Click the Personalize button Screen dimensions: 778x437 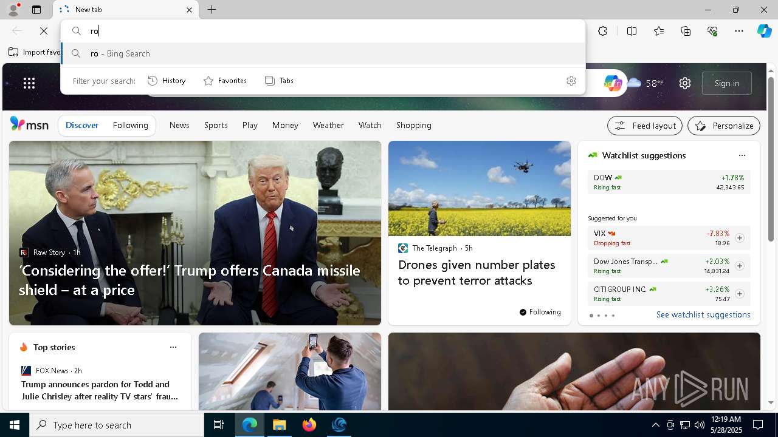tap(724, 126)
